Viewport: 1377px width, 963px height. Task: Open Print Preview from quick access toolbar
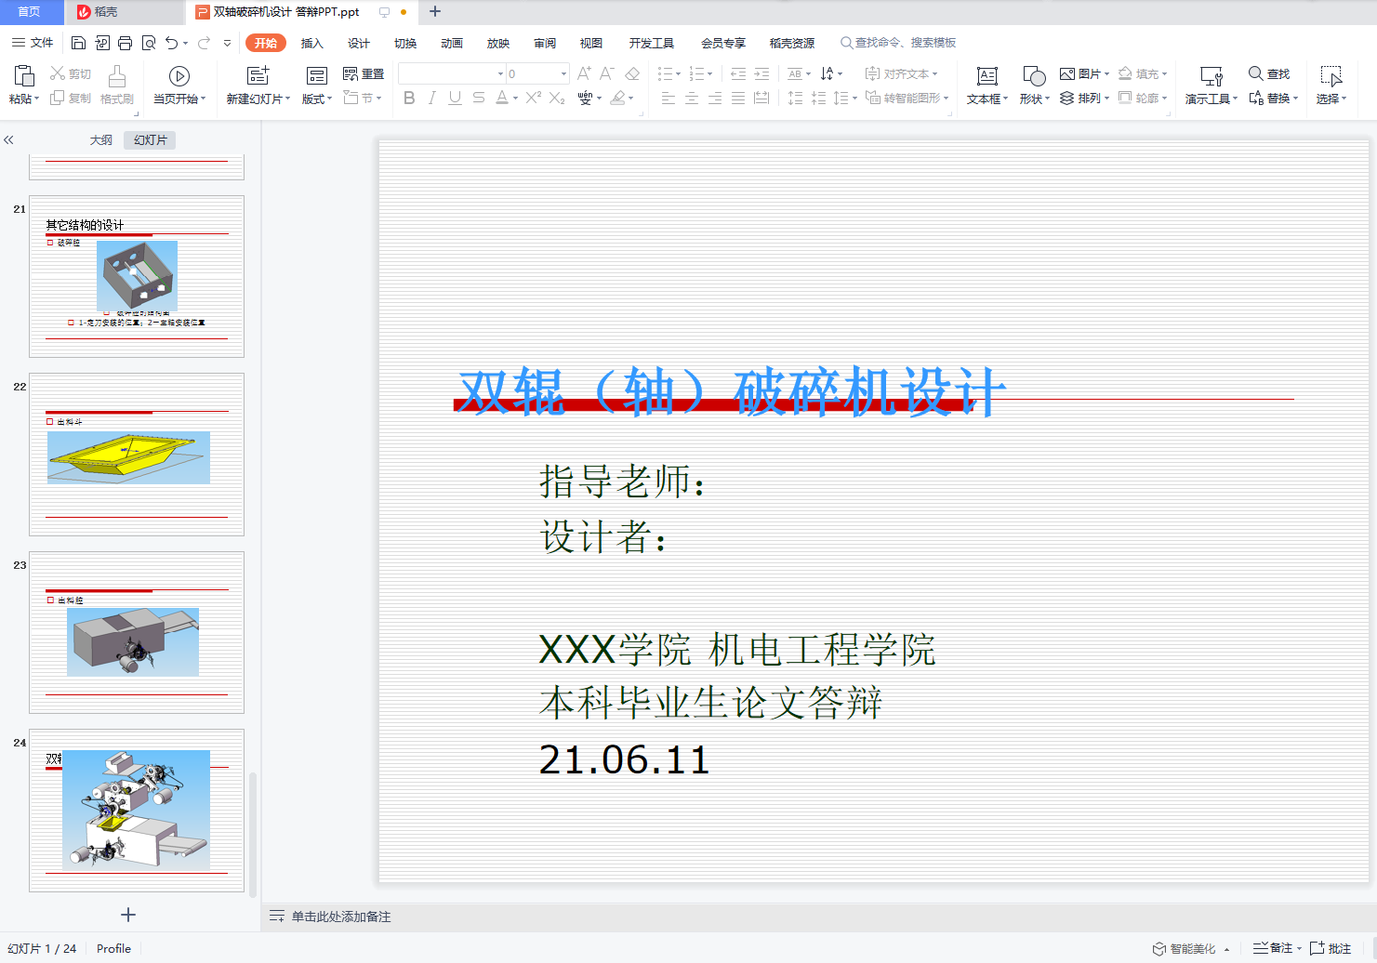click(x=149, y=43)
